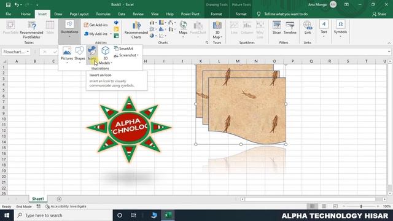Switch to the Data tab
Image resolution: width=393 pixels, height=221 pixels.
tap(122, 14)
